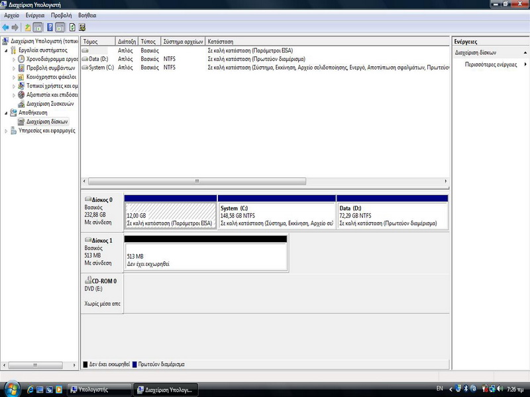Click the Χρονοδιάγραμμα clock icon

click(x=21, y=59)
